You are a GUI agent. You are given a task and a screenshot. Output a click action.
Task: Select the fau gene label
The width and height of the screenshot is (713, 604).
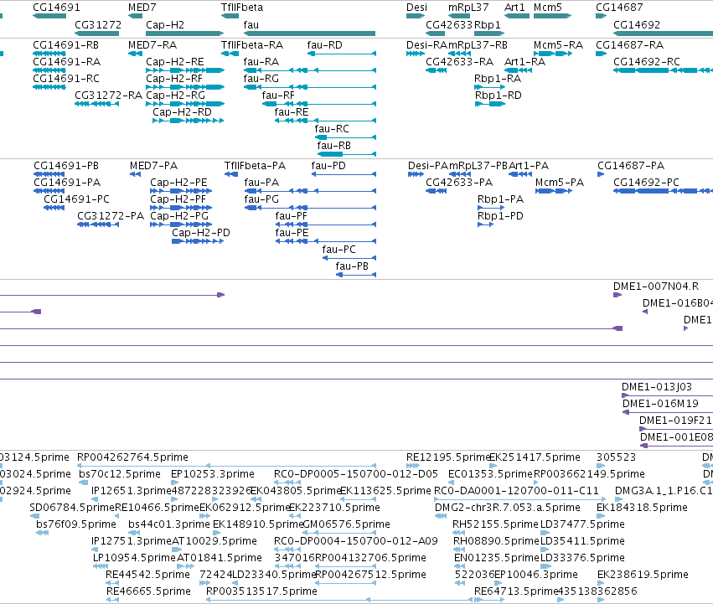click(251, 24)
